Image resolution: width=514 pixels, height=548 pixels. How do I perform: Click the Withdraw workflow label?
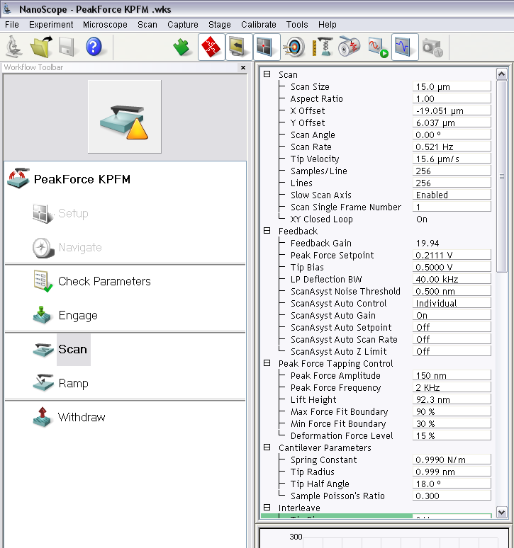pyautogui.click(x=82, y=417)
